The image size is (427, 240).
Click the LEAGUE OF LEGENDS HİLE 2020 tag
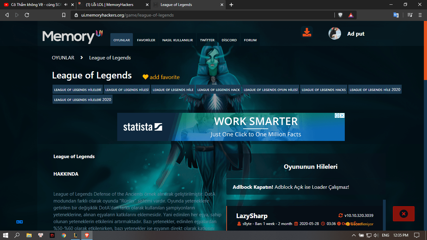tap(375, 90)
